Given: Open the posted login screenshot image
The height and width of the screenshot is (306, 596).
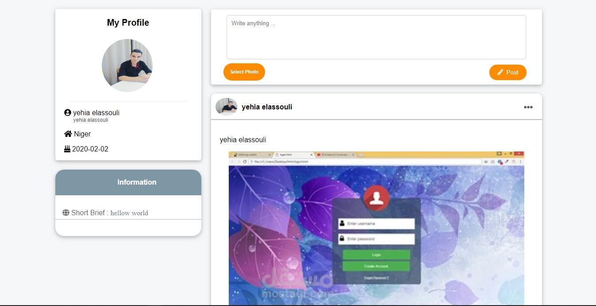Looking at the screenshot, I should (x=377, y=228).
